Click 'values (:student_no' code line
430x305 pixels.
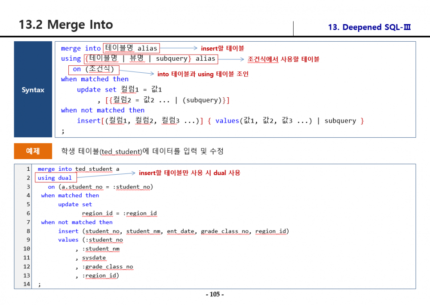(90, 240)
